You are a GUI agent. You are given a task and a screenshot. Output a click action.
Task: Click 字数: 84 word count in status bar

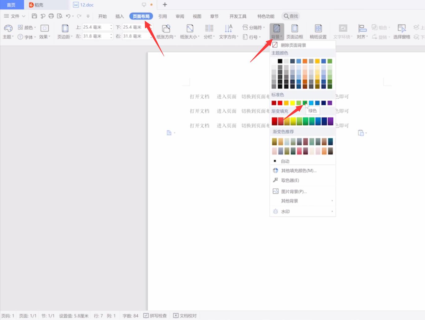point(130,316)
